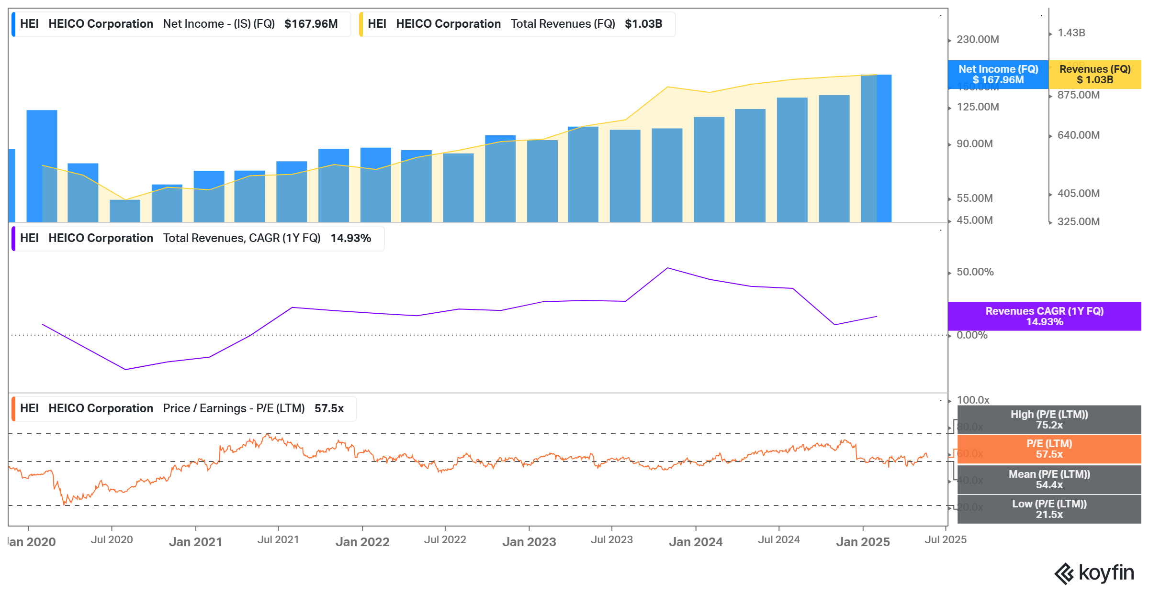Click the Jul 2021 time axis label
The image size is (1149, 593).
(278, 539)
